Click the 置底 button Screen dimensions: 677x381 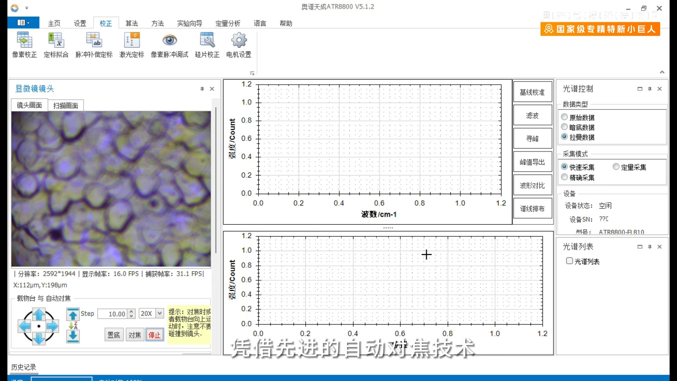click(114, 335)
